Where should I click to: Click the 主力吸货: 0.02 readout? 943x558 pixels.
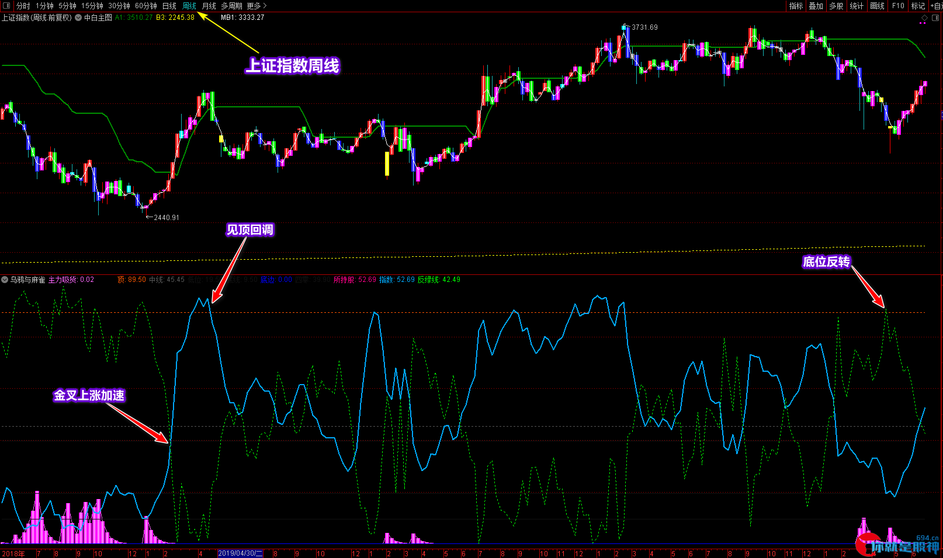tap(71, 280)
